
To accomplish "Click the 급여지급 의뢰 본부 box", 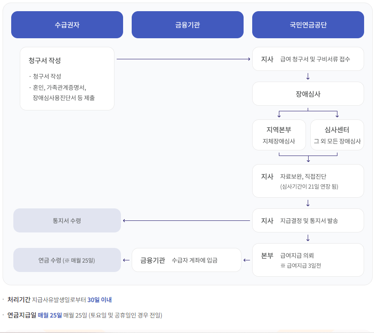I will [x=307, y=260].
